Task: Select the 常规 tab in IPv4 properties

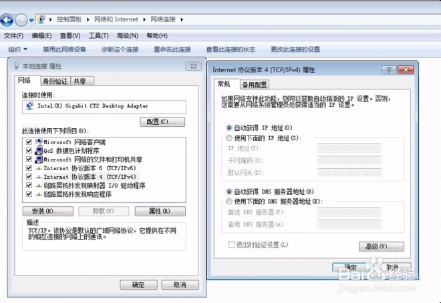Action: tap(227, 84)
